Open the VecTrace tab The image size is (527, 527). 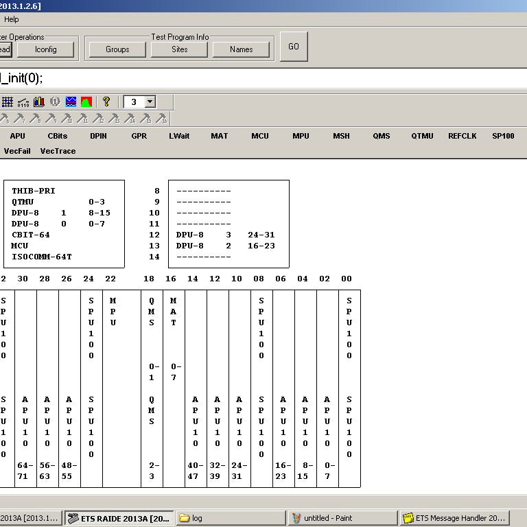[x=58, y=151]
